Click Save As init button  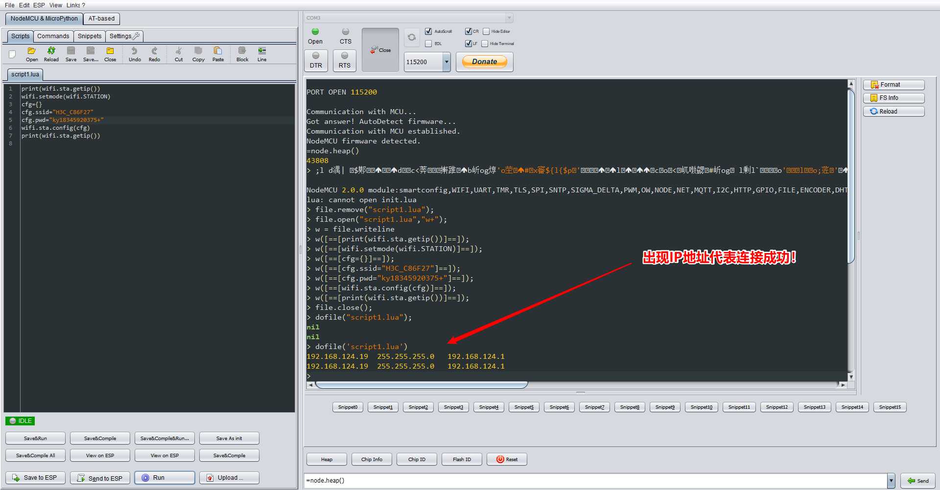(229, 439)
